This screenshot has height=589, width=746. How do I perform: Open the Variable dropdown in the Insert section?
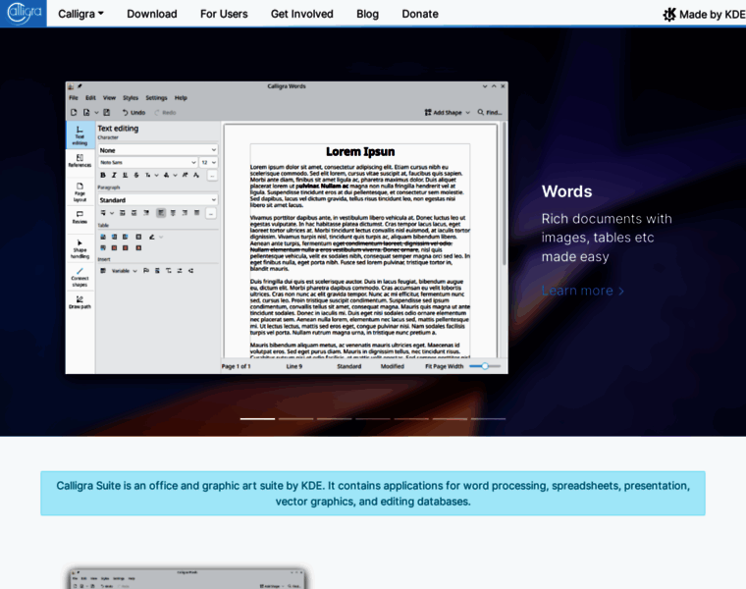(125, 271)
